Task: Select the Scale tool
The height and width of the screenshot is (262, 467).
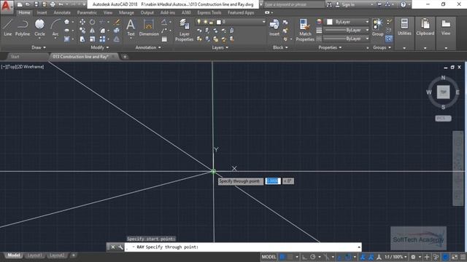Action: click(x=93, y=39)
